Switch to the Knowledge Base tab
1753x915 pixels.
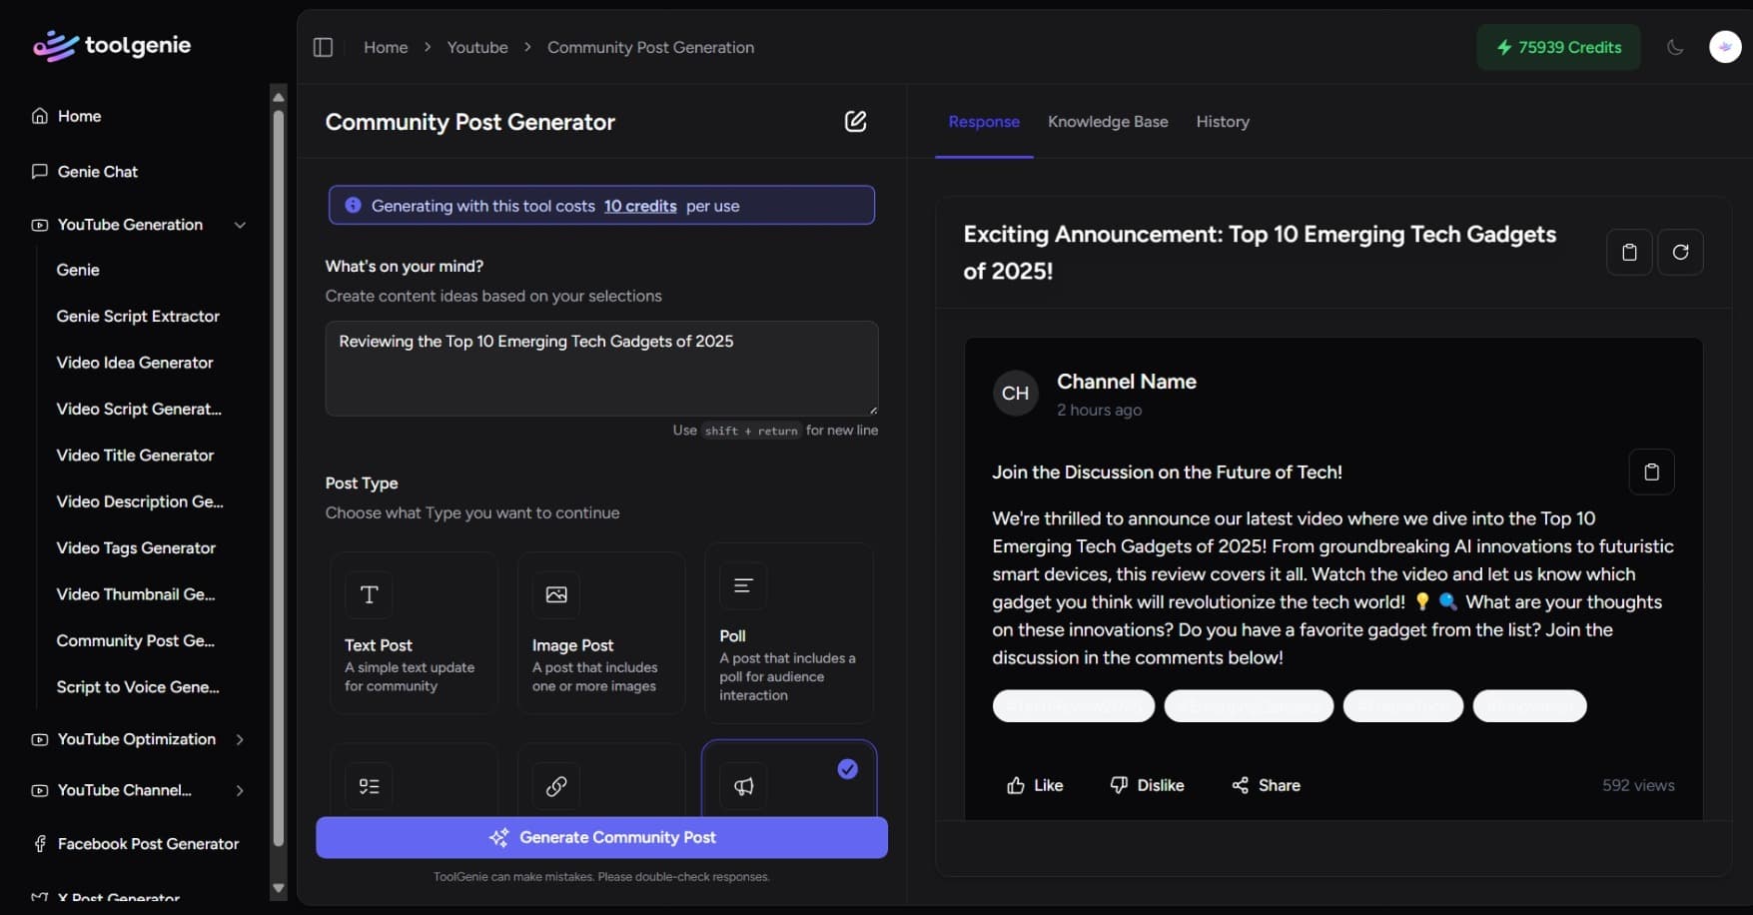(x=1108, y=122)
